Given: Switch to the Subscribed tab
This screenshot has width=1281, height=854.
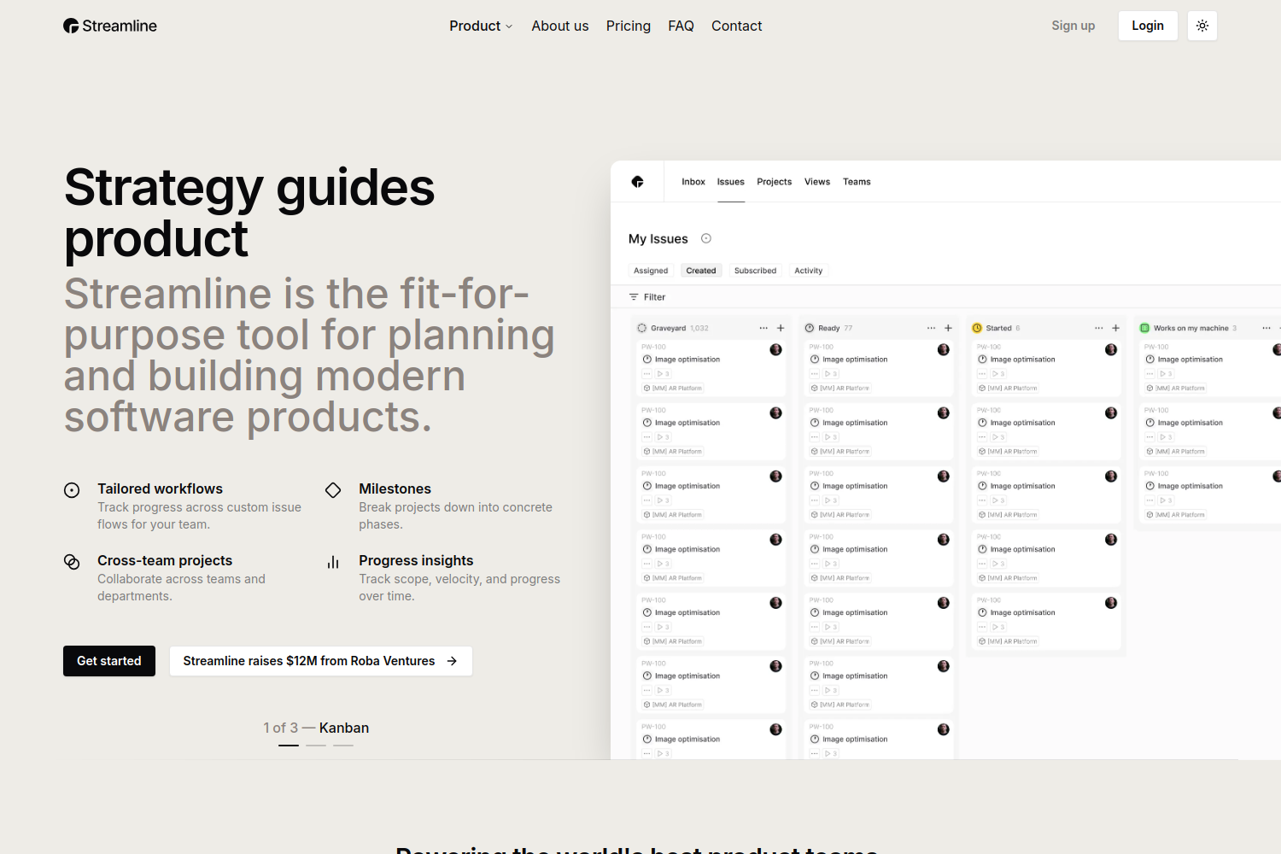Looking at the screenshot, I should (755, 271).
